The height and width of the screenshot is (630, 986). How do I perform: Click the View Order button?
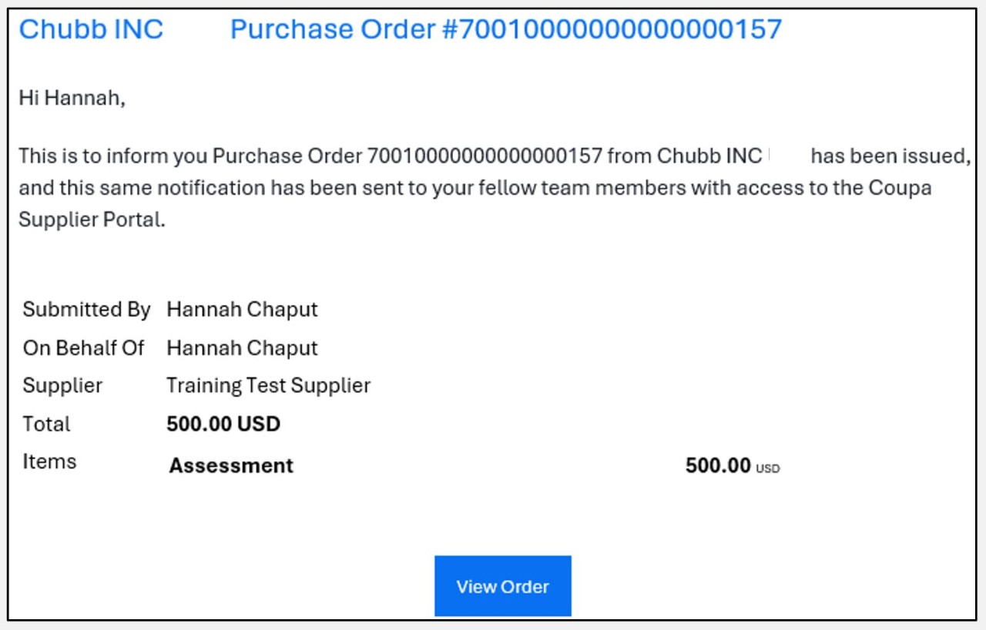tap(502, 586)
